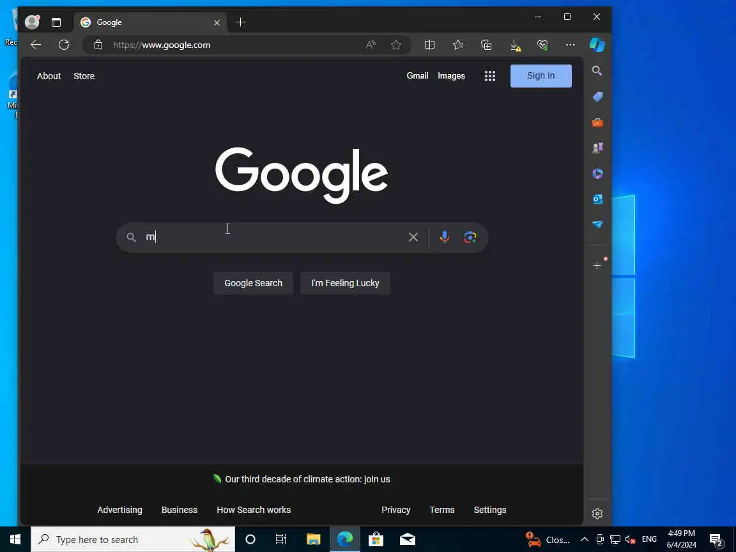This screenshot has height=552, width=736.
Task: Open sidebar Games chess icon
Action: [597, 148]
